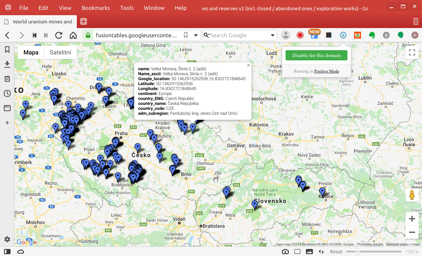
Task: Open the Tools menu
Action: (x=127, y=8)
